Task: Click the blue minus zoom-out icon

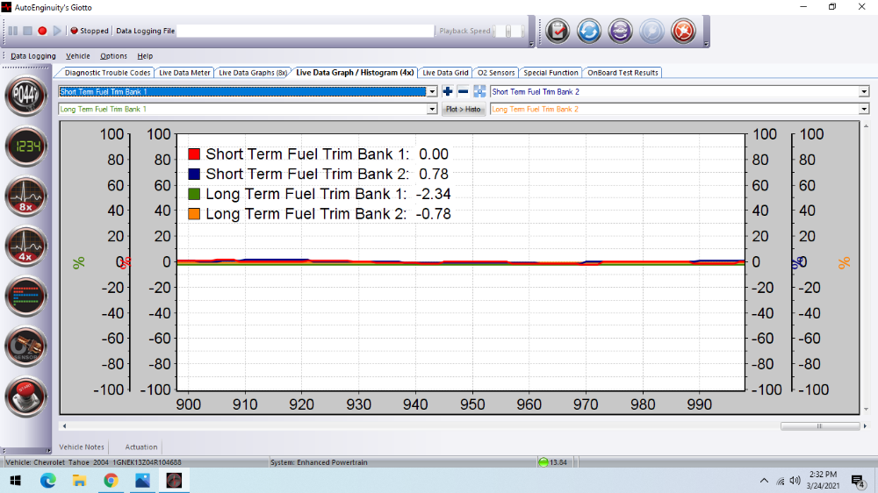Action: (x=463, y=91)
